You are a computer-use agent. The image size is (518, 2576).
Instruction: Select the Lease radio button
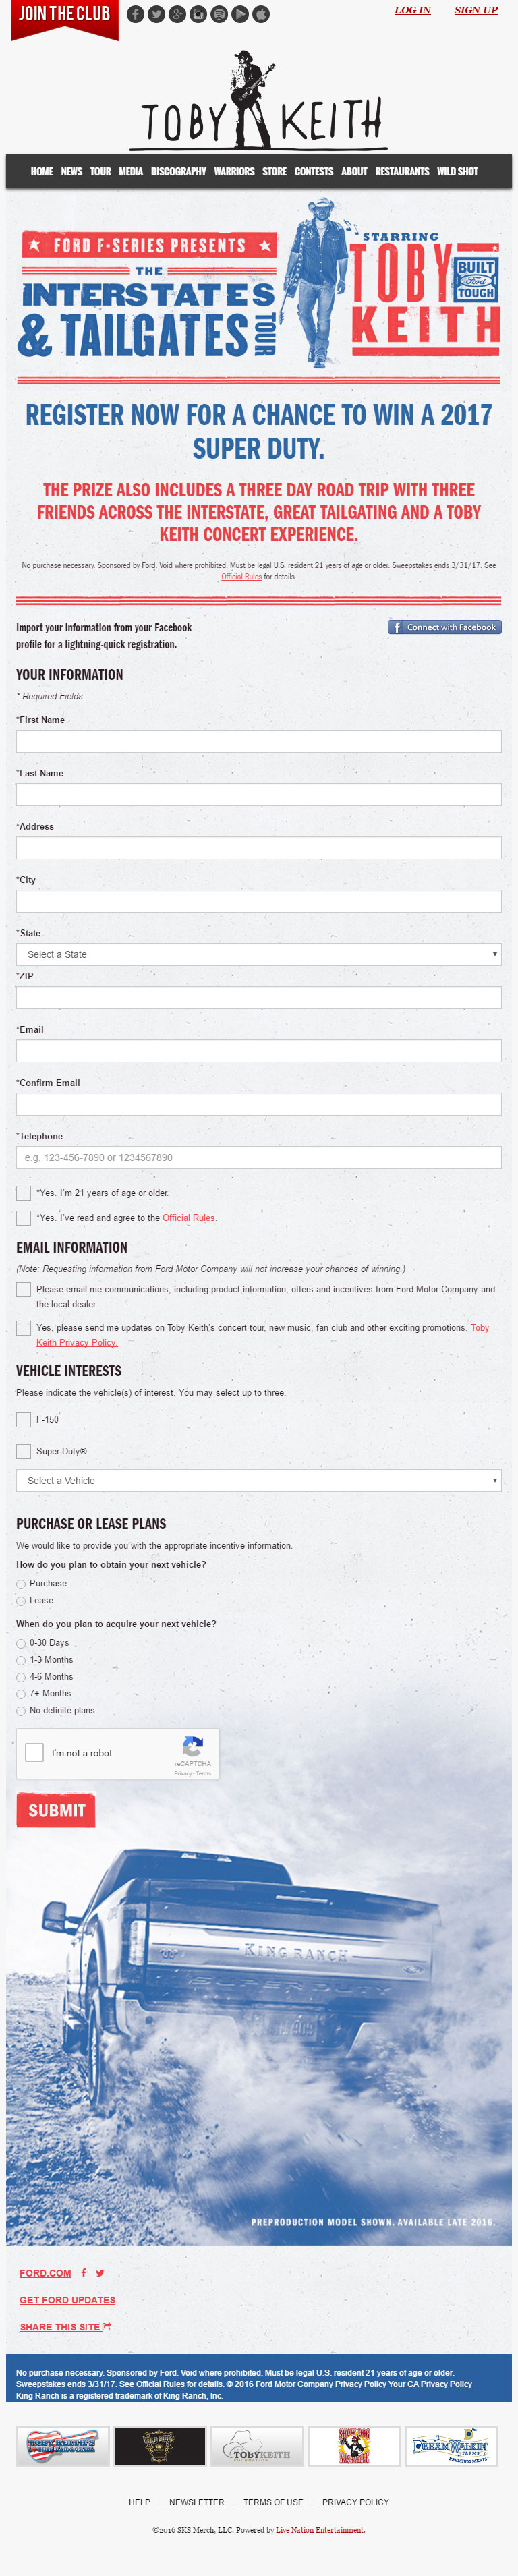pos(21,1601)
